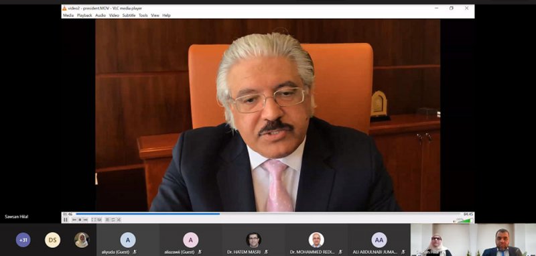Click muted mic icon beside aliyuda

point(135,252)
